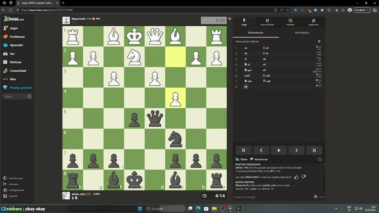Screen dimensions: 379x213
Task: Play moves automatically
Action: click(x=279, y=150)
